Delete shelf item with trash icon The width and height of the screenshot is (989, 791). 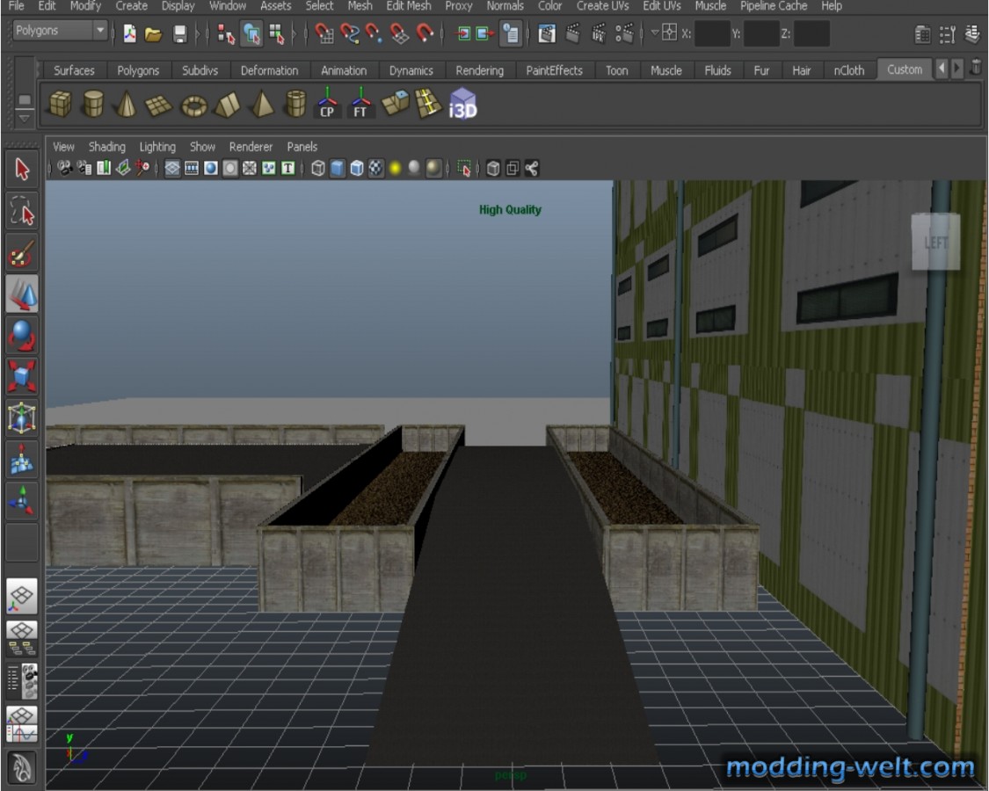(x=975, y=69)
